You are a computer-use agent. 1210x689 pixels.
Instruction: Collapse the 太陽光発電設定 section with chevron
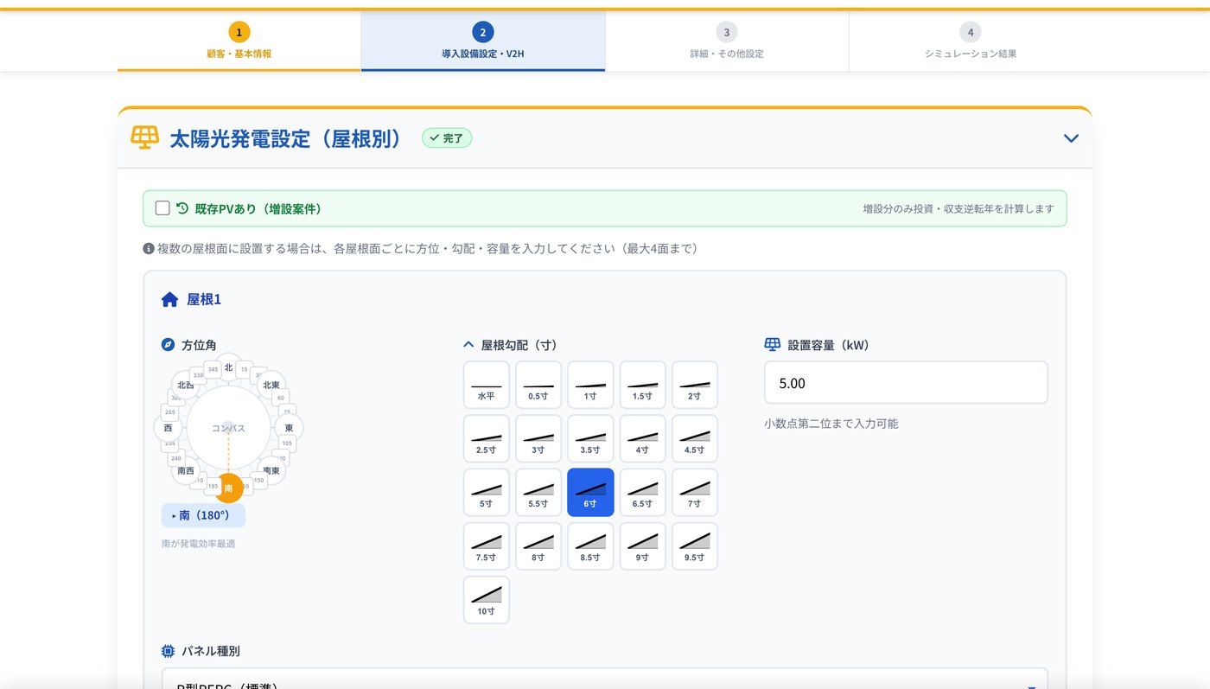click(x=1071, y=138)
